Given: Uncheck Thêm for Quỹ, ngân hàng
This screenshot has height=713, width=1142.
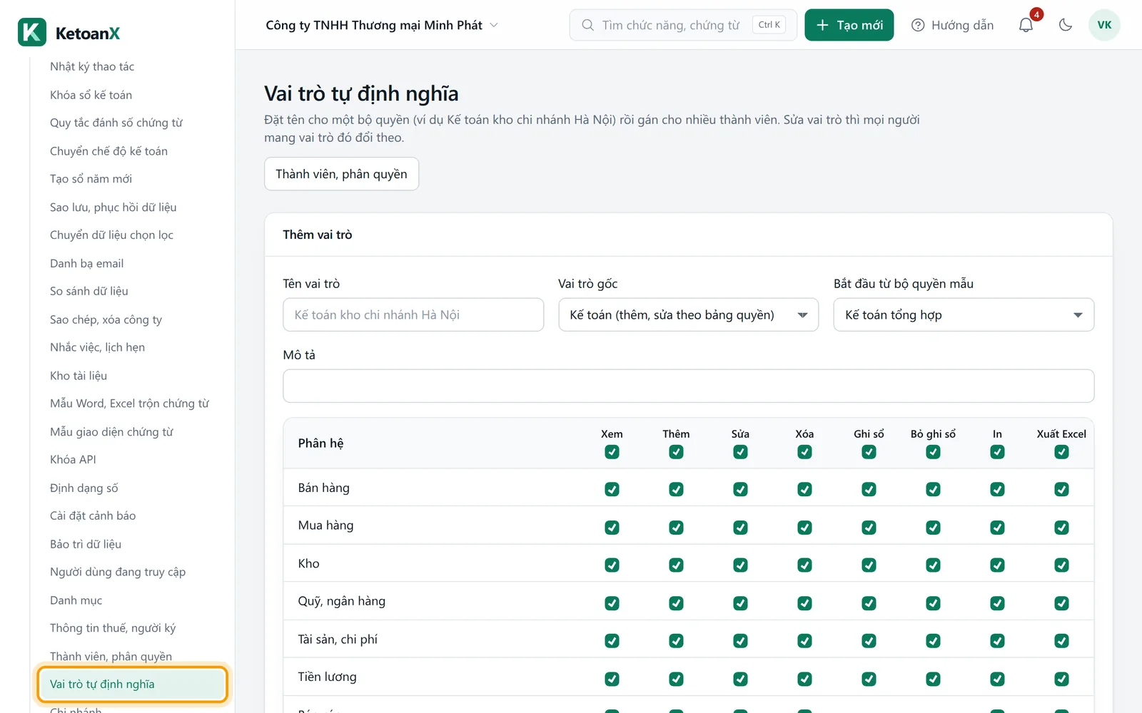Looking at the screenshot, I should click(x=676, y=603).
